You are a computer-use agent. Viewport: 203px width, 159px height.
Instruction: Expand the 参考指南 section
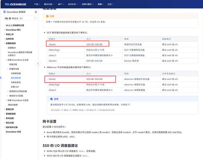tap(4, 118)
